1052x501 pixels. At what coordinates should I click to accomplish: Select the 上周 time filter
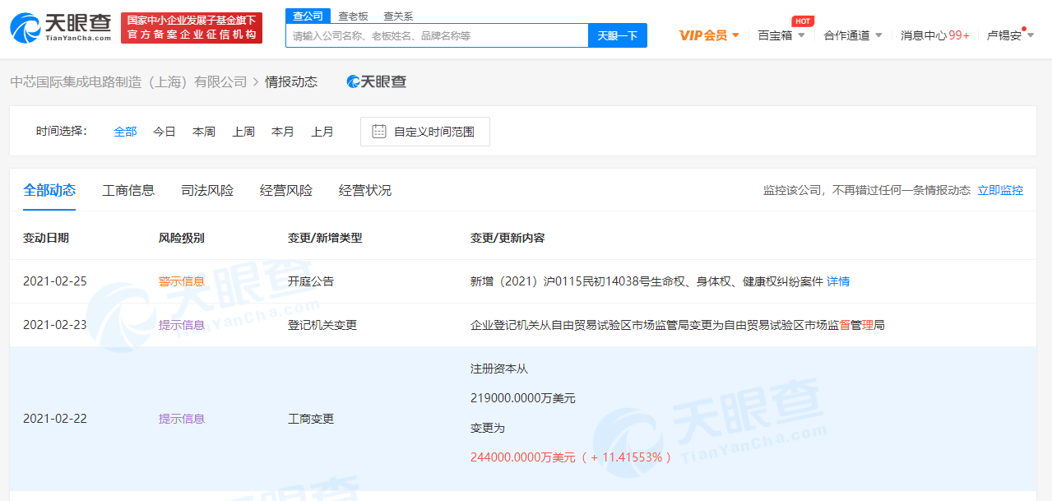tap(243, 132)
